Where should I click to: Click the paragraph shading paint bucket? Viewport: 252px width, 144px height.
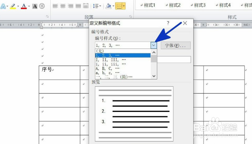click(x=109, y=6)
